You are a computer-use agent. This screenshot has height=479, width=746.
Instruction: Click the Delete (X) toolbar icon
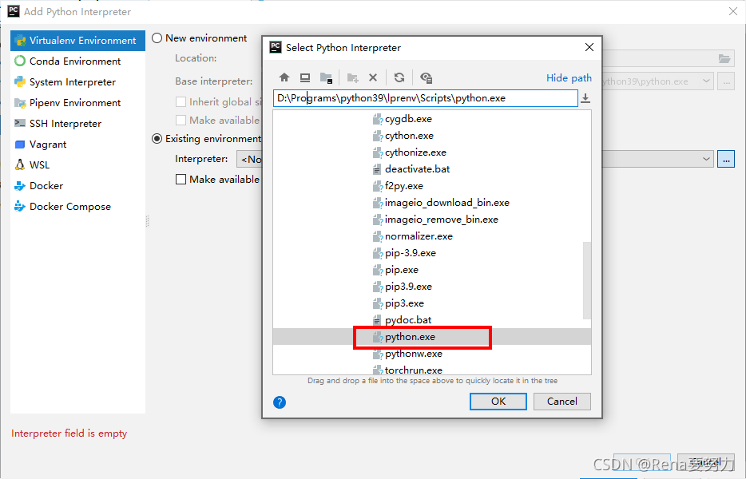(373, 77)
